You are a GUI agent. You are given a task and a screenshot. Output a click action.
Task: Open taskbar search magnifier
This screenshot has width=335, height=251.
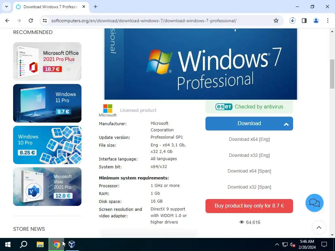tap(24, 244)
